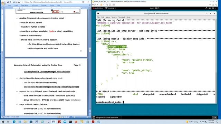This screenshot has width=221, height=124.
Task: Click Words count in Word status bar
Action: click(x=15, y=117)
